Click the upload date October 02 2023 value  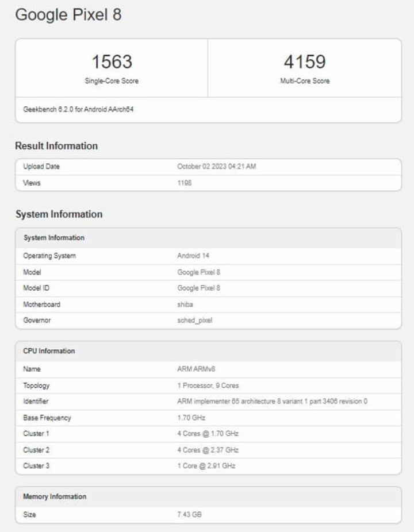coord(216,167)
